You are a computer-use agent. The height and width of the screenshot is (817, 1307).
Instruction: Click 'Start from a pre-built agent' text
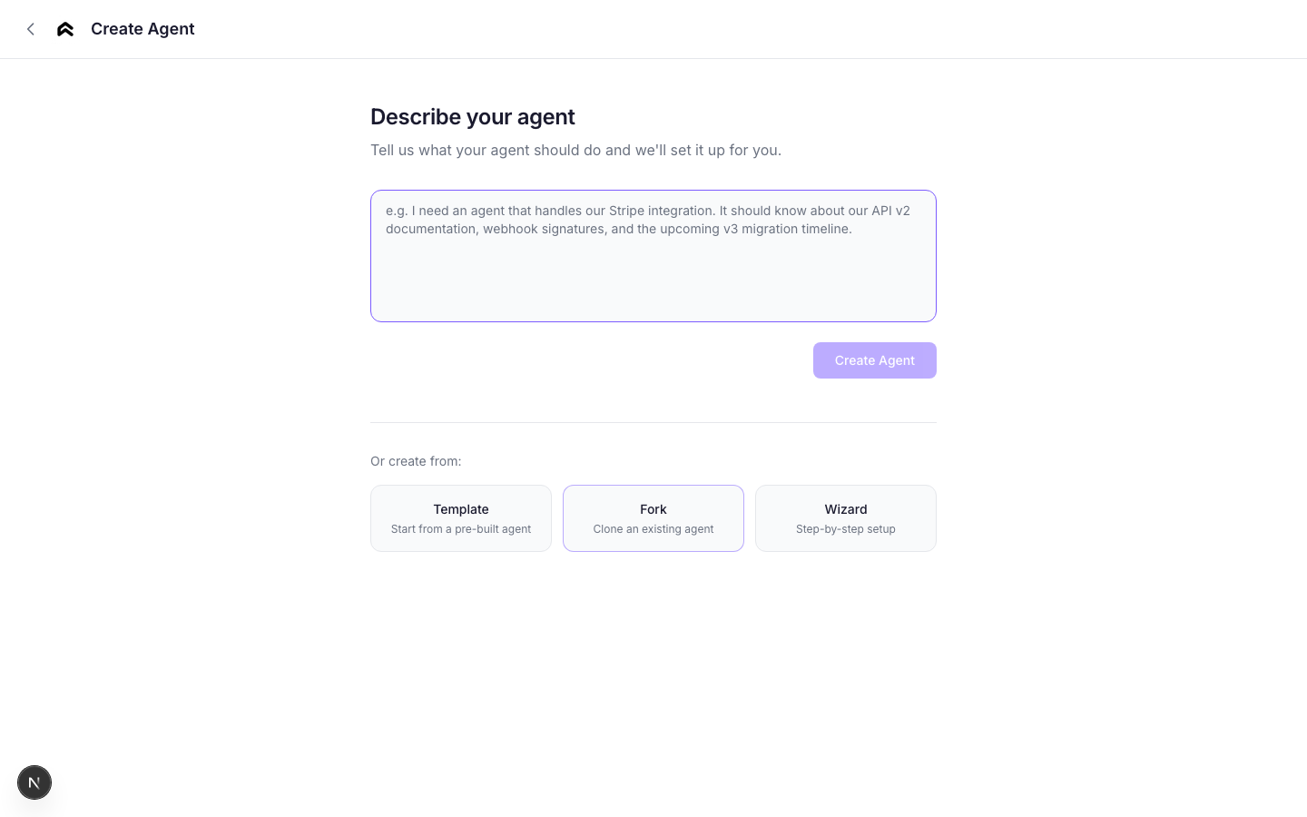click(x=461, y=529)
